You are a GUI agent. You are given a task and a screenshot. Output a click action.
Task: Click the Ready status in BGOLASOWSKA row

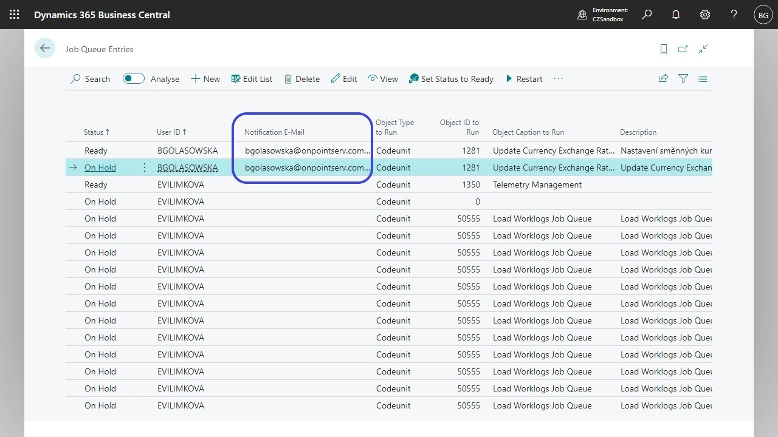point(96,151)
